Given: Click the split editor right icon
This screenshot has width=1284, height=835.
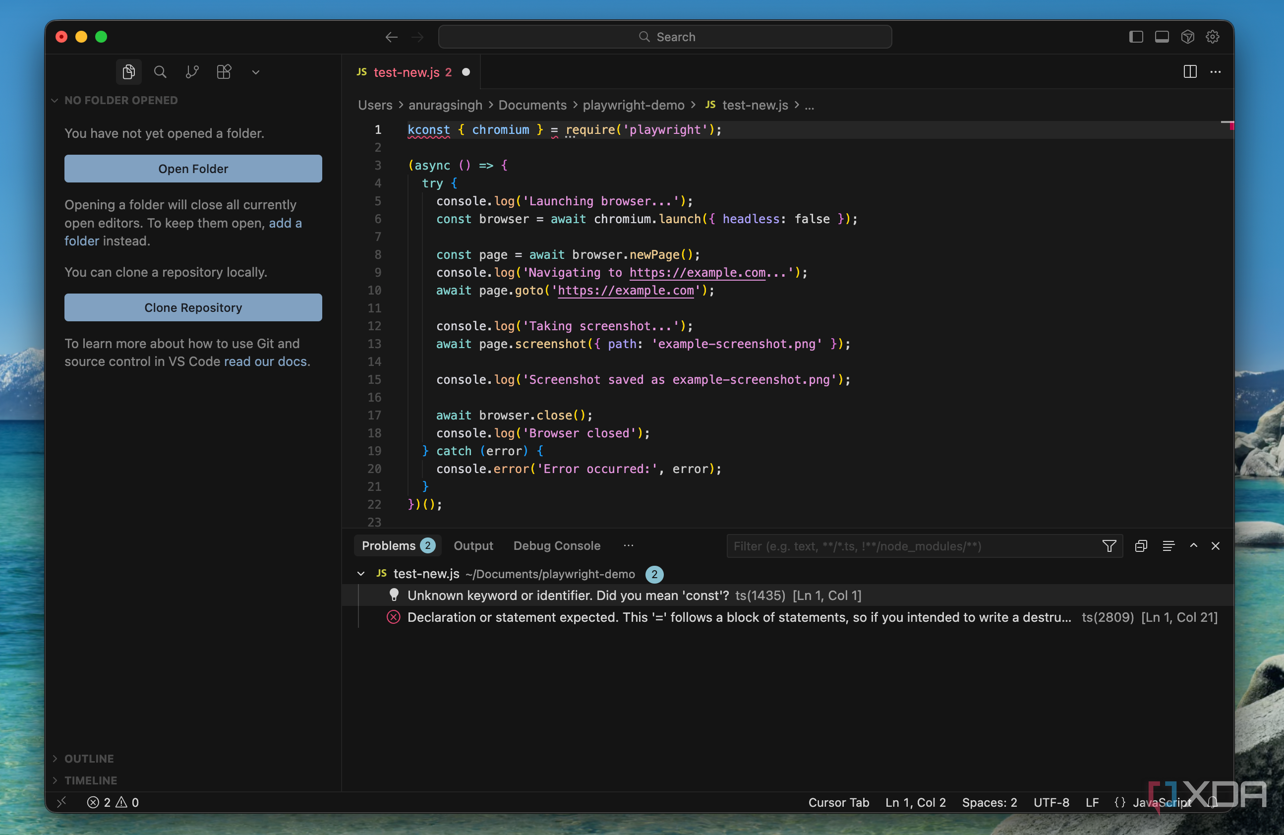Looking at the screenshot, I should tap(1190, 72).
